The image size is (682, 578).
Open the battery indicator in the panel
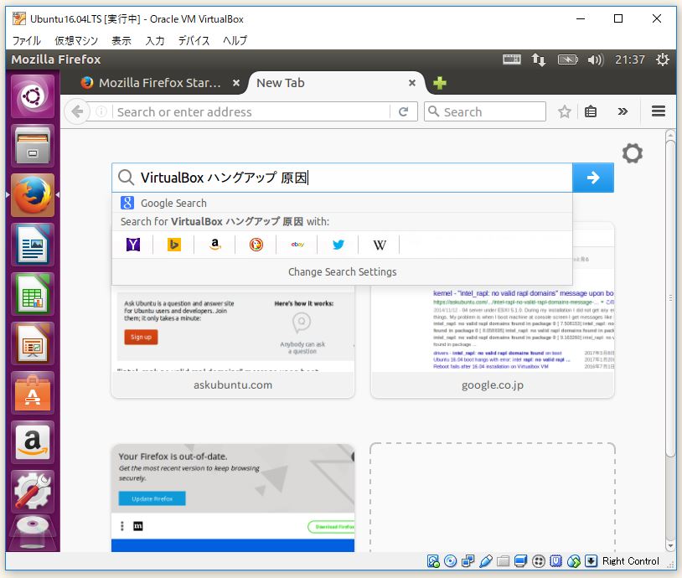[x=567, y=59]
